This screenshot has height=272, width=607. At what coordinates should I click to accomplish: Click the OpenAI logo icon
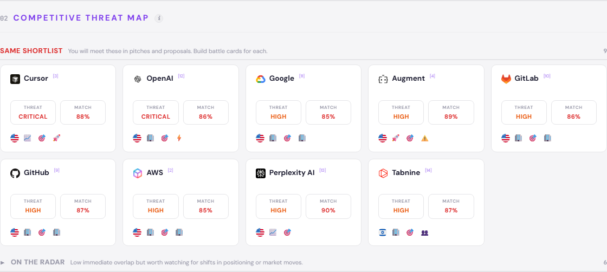coord(138,79)
